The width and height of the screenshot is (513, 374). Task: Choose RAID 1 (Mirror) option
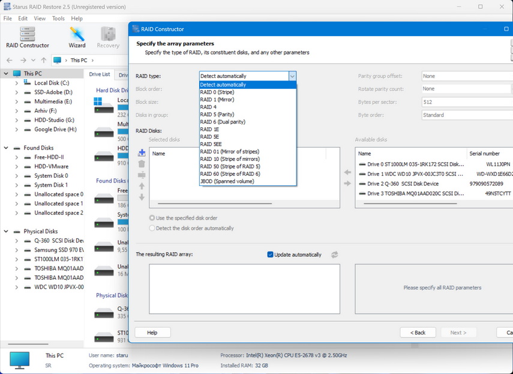click(248, 100)
